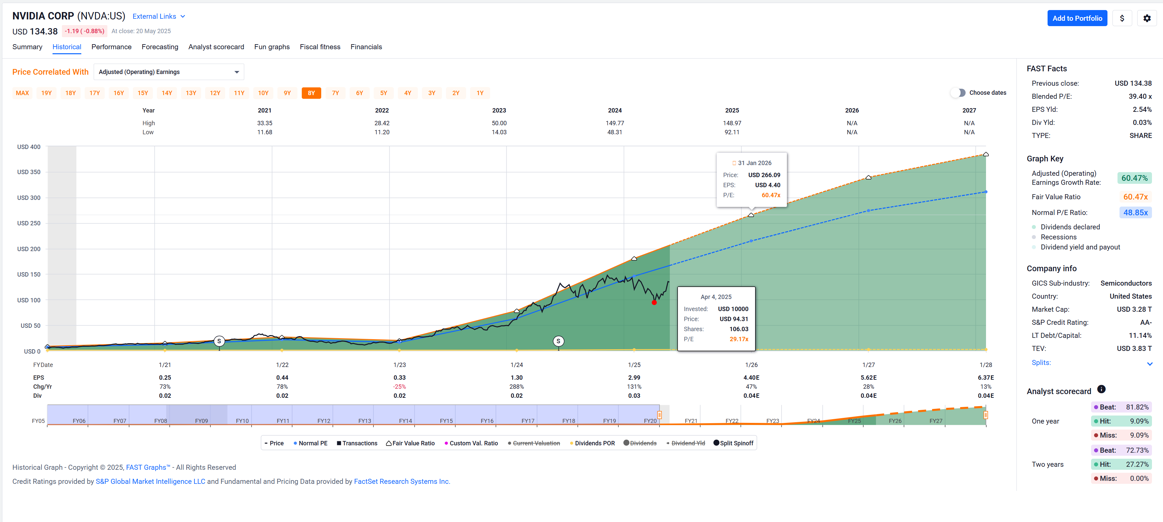Select the 10Y time range

(x=263, y=93)
